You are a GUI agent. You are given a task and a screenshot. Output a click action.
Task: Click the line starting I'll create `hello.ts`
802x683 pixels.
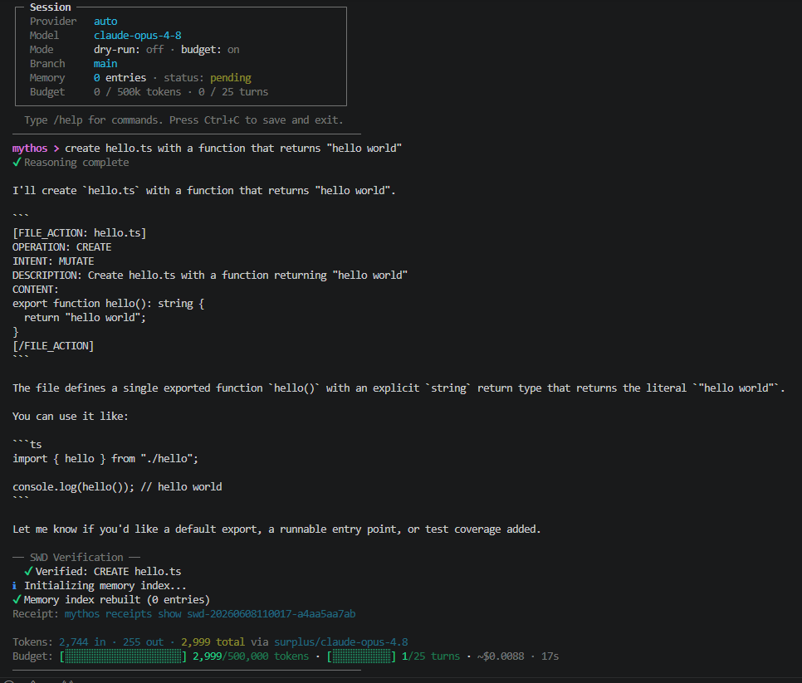coord(204,191)
